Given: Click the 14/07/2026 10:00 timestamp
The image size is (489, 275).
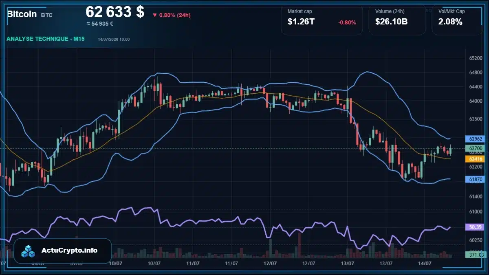Looking at the screenshot, I should [114, 39].
